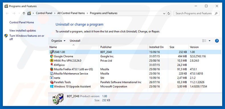Click the Google Inc. publisher cell
Viewport: 225px width, 109px height.
(x=107, y=56)
